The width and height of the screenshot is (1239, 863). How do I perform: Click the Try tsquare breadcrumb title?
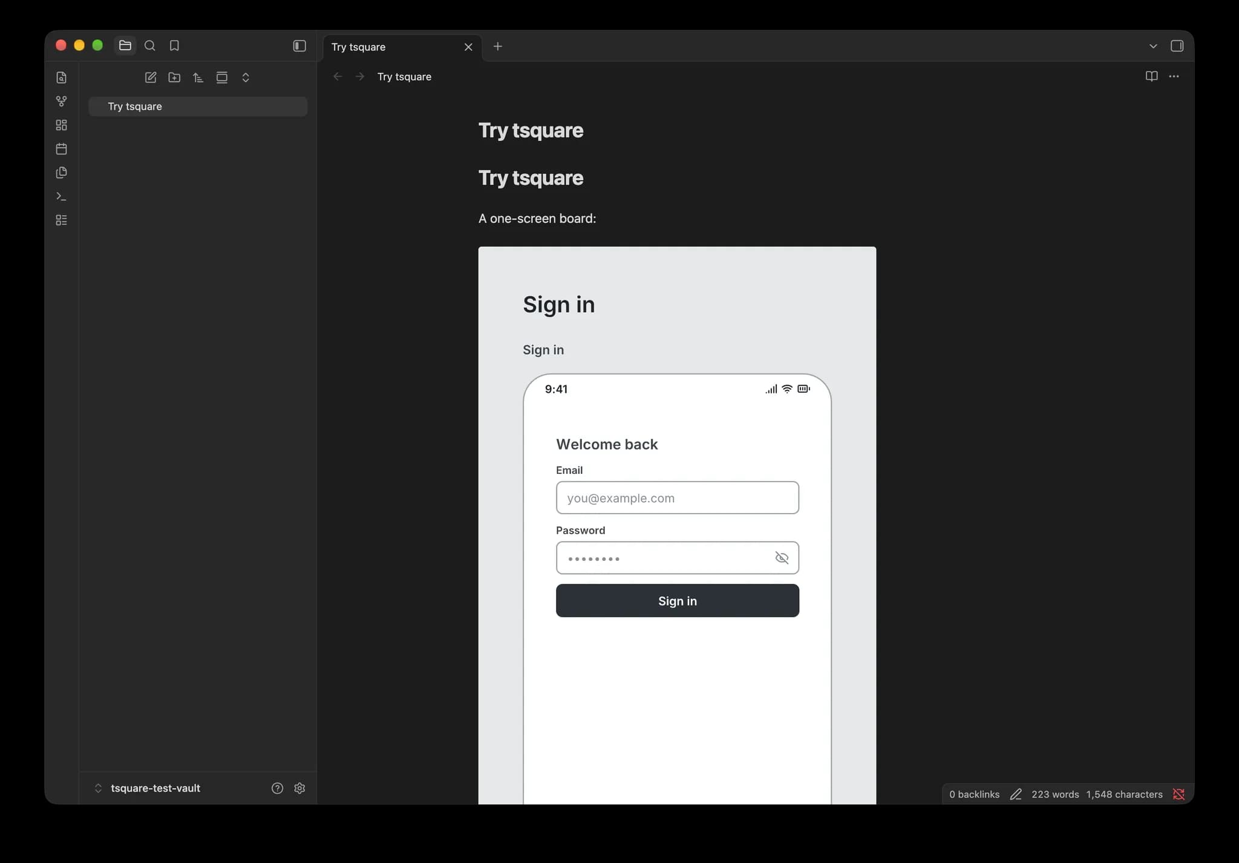[404, 77]
